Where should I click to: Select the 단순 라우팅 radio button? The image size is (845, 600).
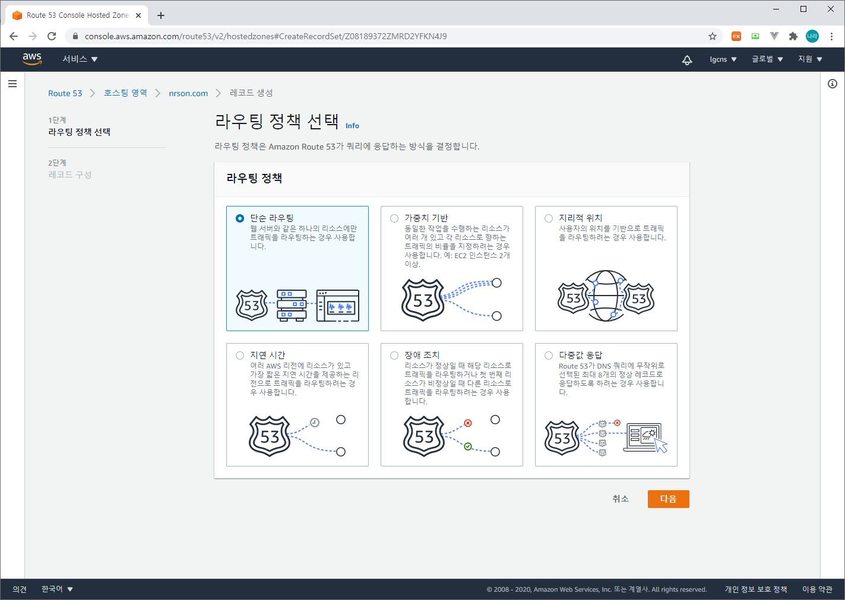(x=240, y=218)
